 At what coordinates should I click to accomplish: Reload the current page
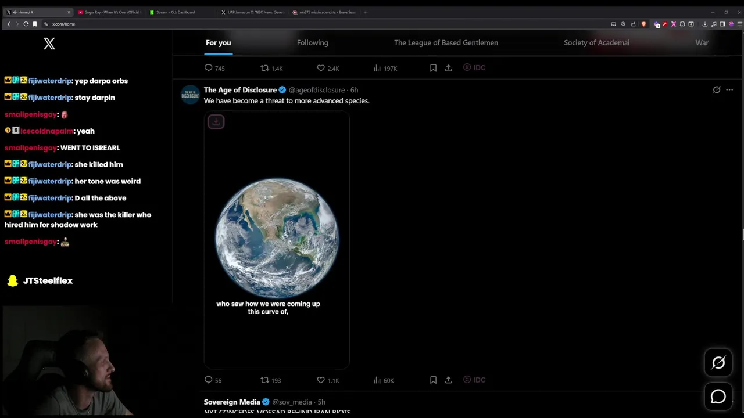(26, 24)
